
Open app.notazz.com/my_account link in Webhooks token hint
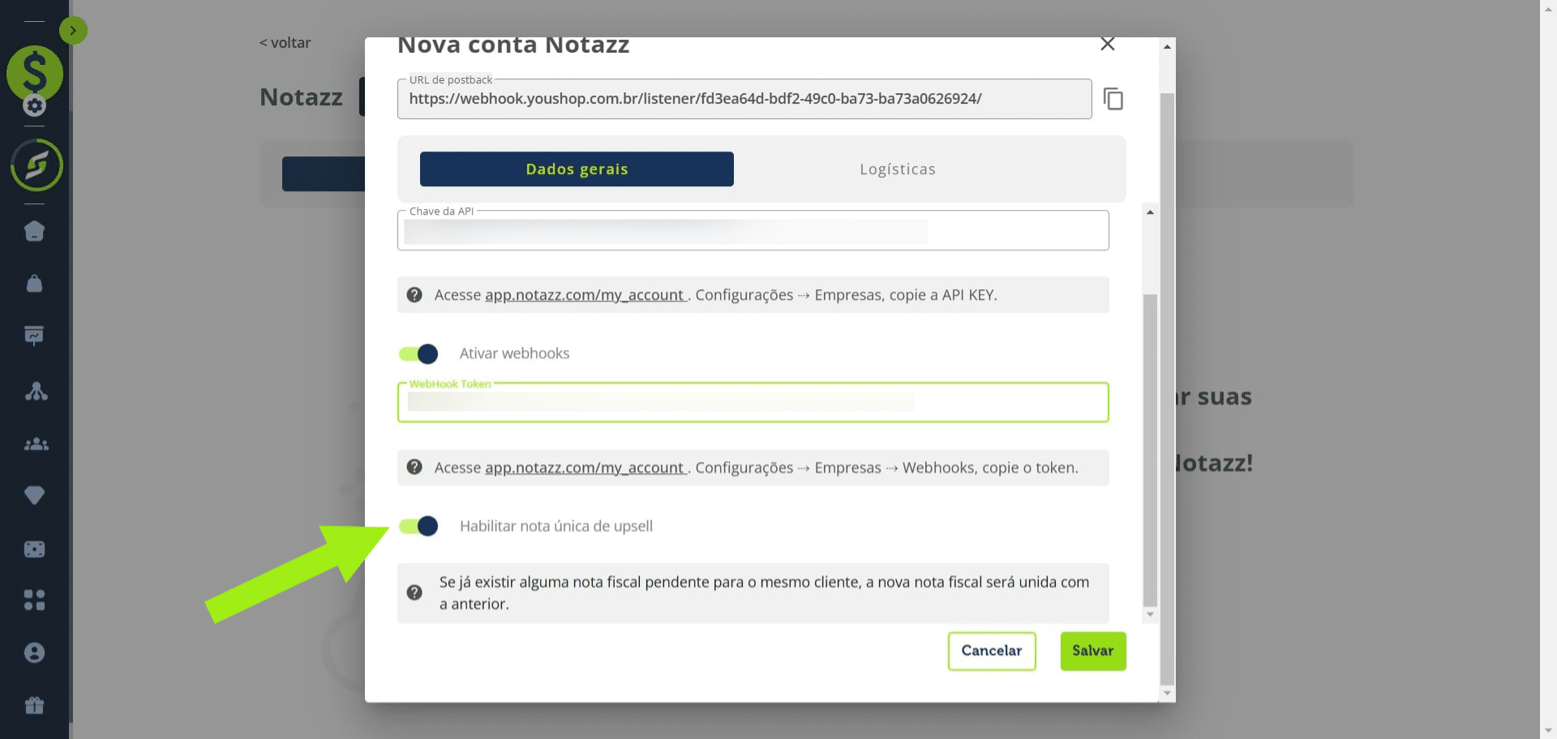[x=585, y=468]
